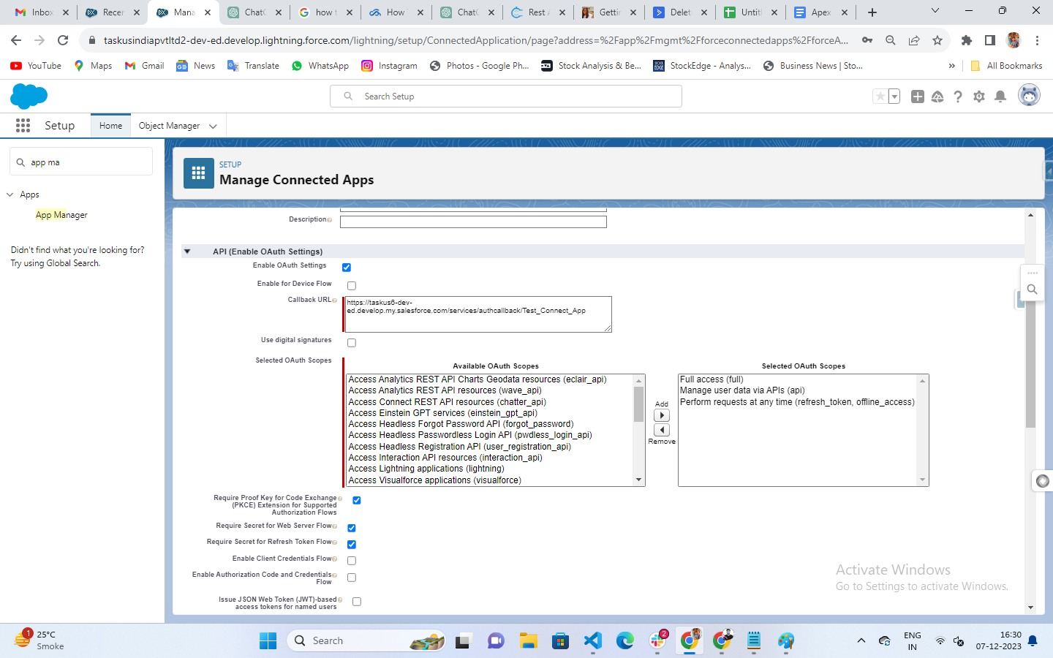Viewport: 1053px width, 658px height.
Task: Check Issue JSON Web Token-based access tokens
Action: tap(357, 602)
